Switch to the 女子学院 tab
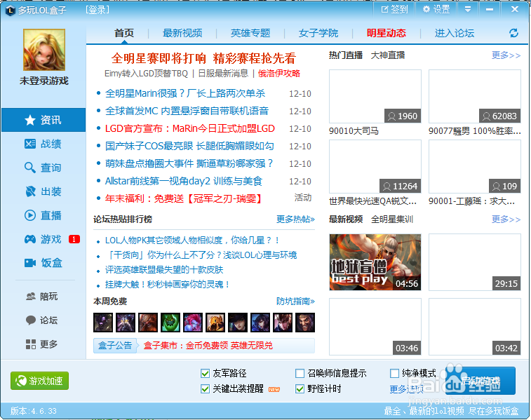Screen dimensions: 531x420 [318, 33]
